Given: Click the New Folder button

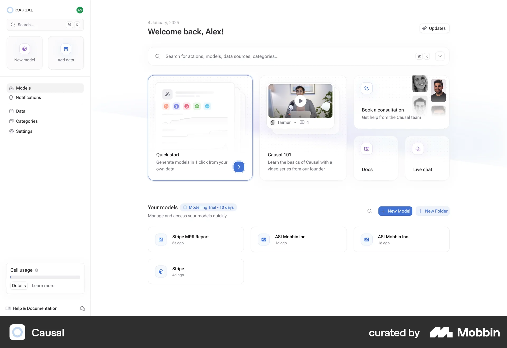Looking at the screenshot, I should pyautogui.click(x=433, y=211).
